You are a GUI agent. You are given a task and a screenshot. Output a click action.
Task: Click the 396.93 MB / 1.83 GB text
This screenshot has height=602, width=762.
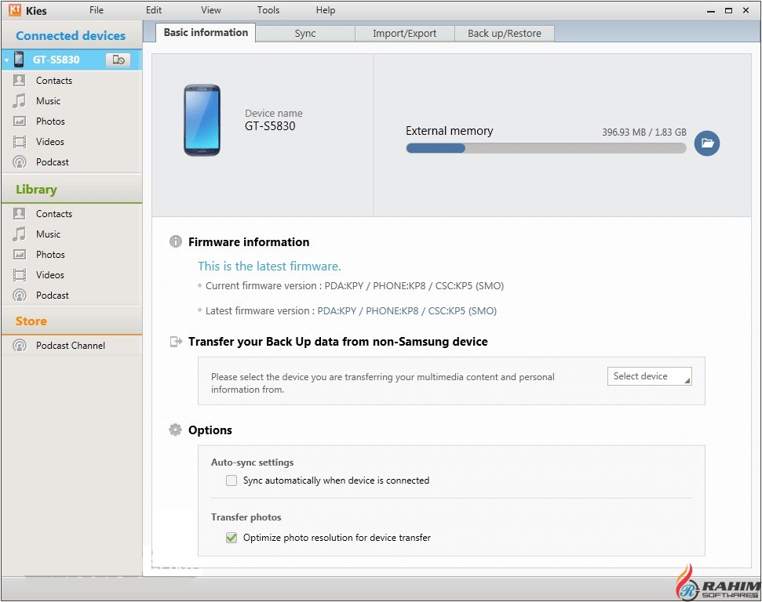point(644,132)
